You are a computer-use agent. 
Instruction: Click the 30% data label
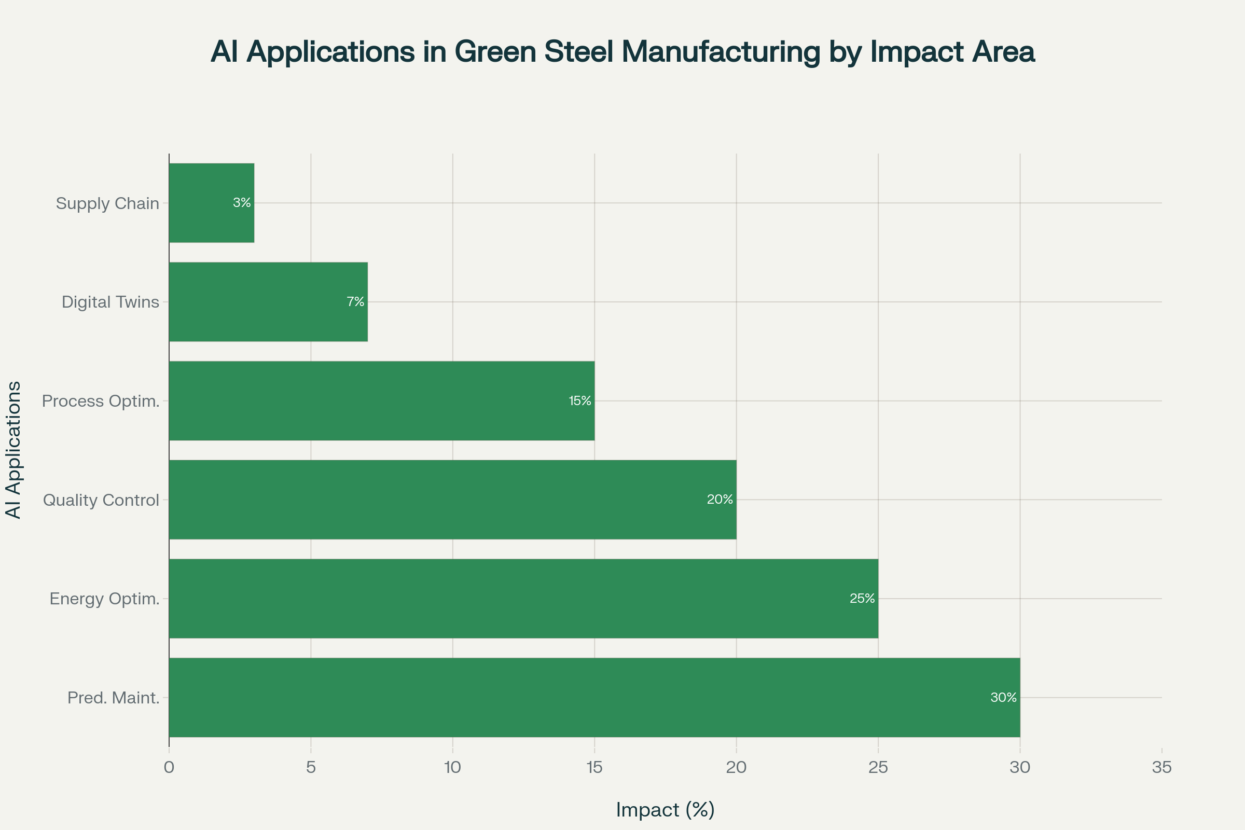click(x=1003, y=698)
